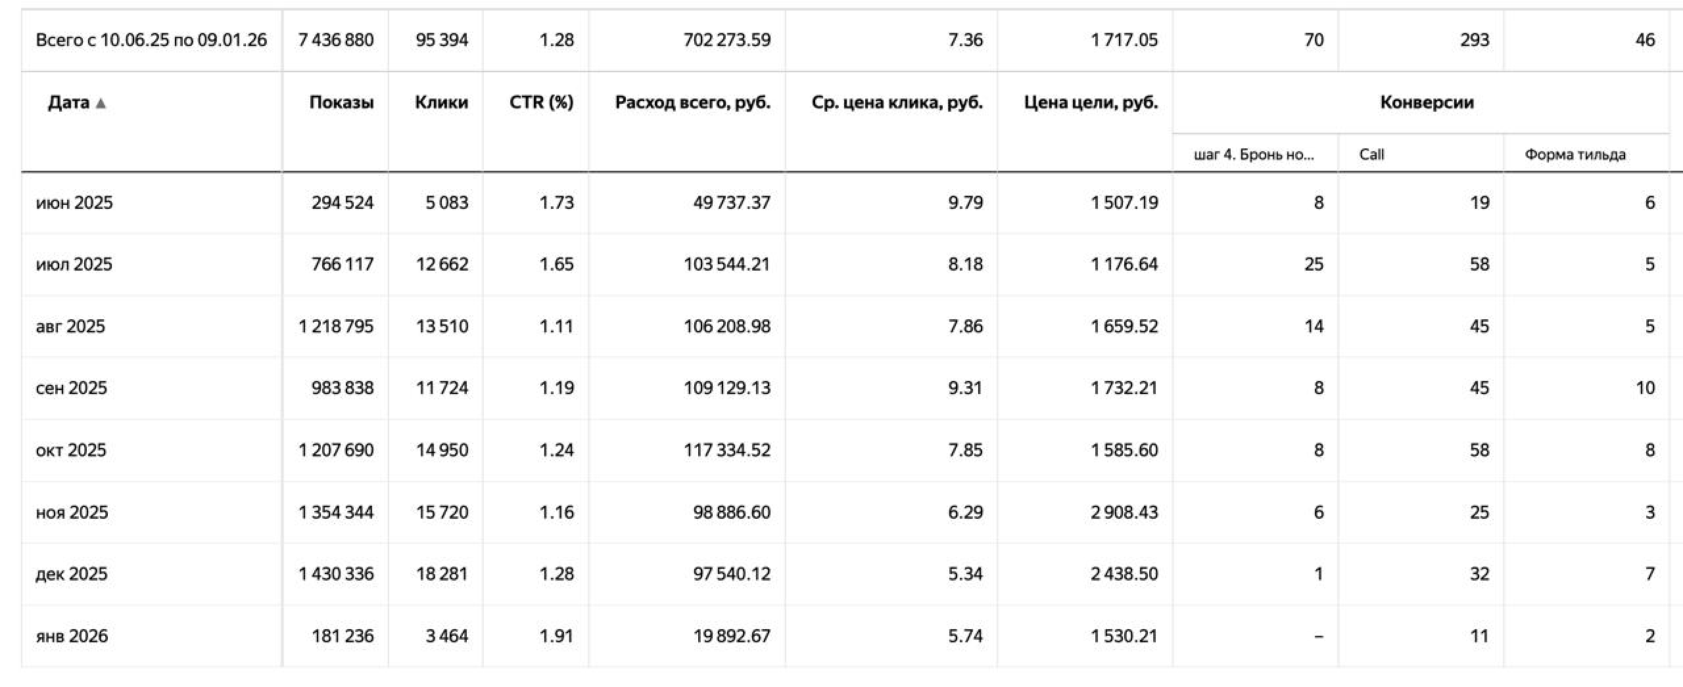Select the шаг 4. Бронь conversion subheader
Viewport: 1683px width, 687px height.
(1254, 154)
